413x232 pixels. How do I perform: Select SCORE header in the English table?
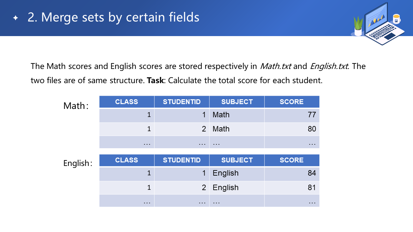point(292,160)
